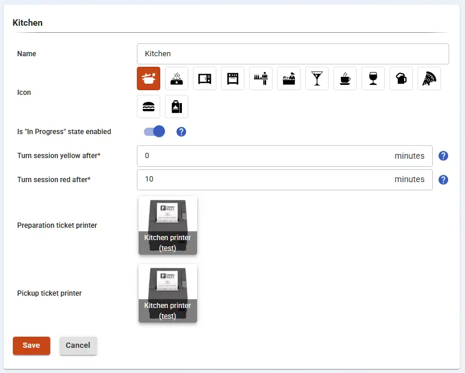The height and width of the screenshot is (373, 465).
Task: Select the takeaway bag icon
Action: pos(177,107)
